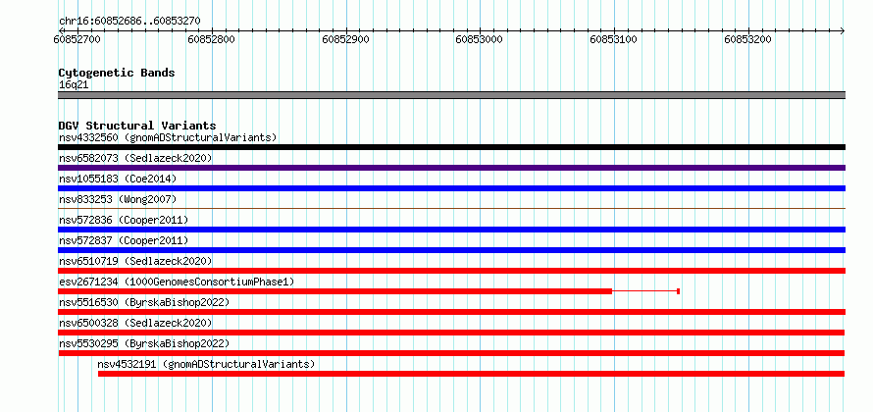Click the thin brown nsv833253 variant line
This screenshot has width=873, height=412.
click(451, 208)
